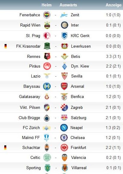Click the Dyn. Kiew team name
Image resolution: width=123 pixels, height=174 pixels.
click(80, 66)
